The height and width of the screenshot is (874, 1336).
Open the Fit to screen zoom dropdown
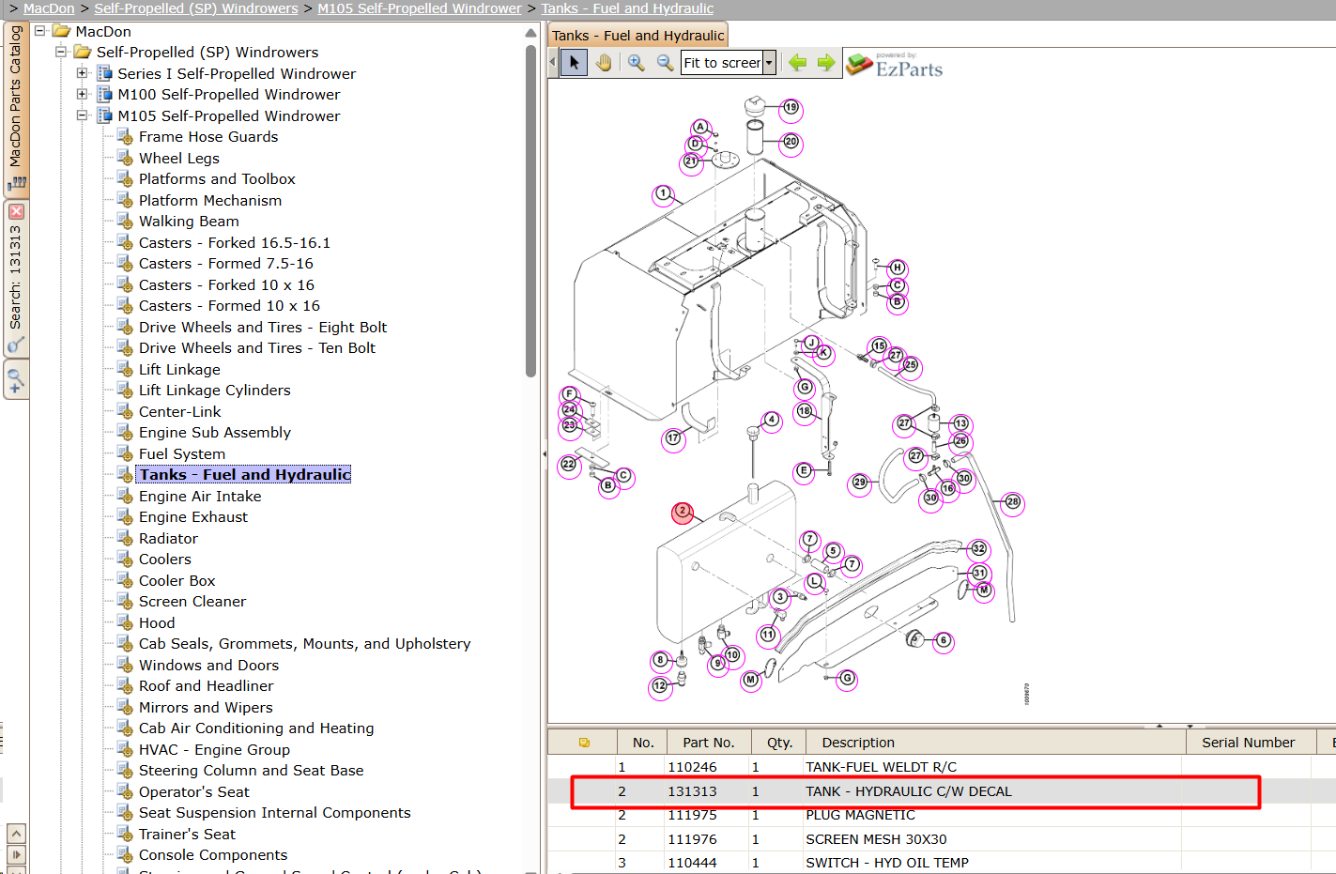pos(769,63)
